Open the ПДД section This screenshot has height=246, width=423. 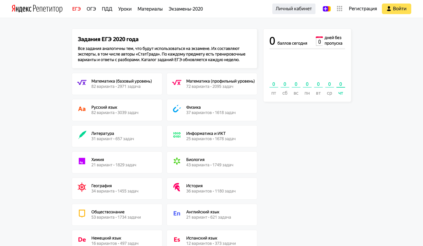pos(107,9)
